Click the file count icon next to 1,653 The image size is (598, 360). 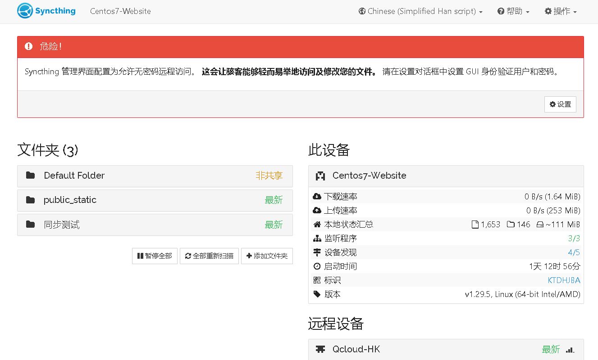tap(475, 225)
